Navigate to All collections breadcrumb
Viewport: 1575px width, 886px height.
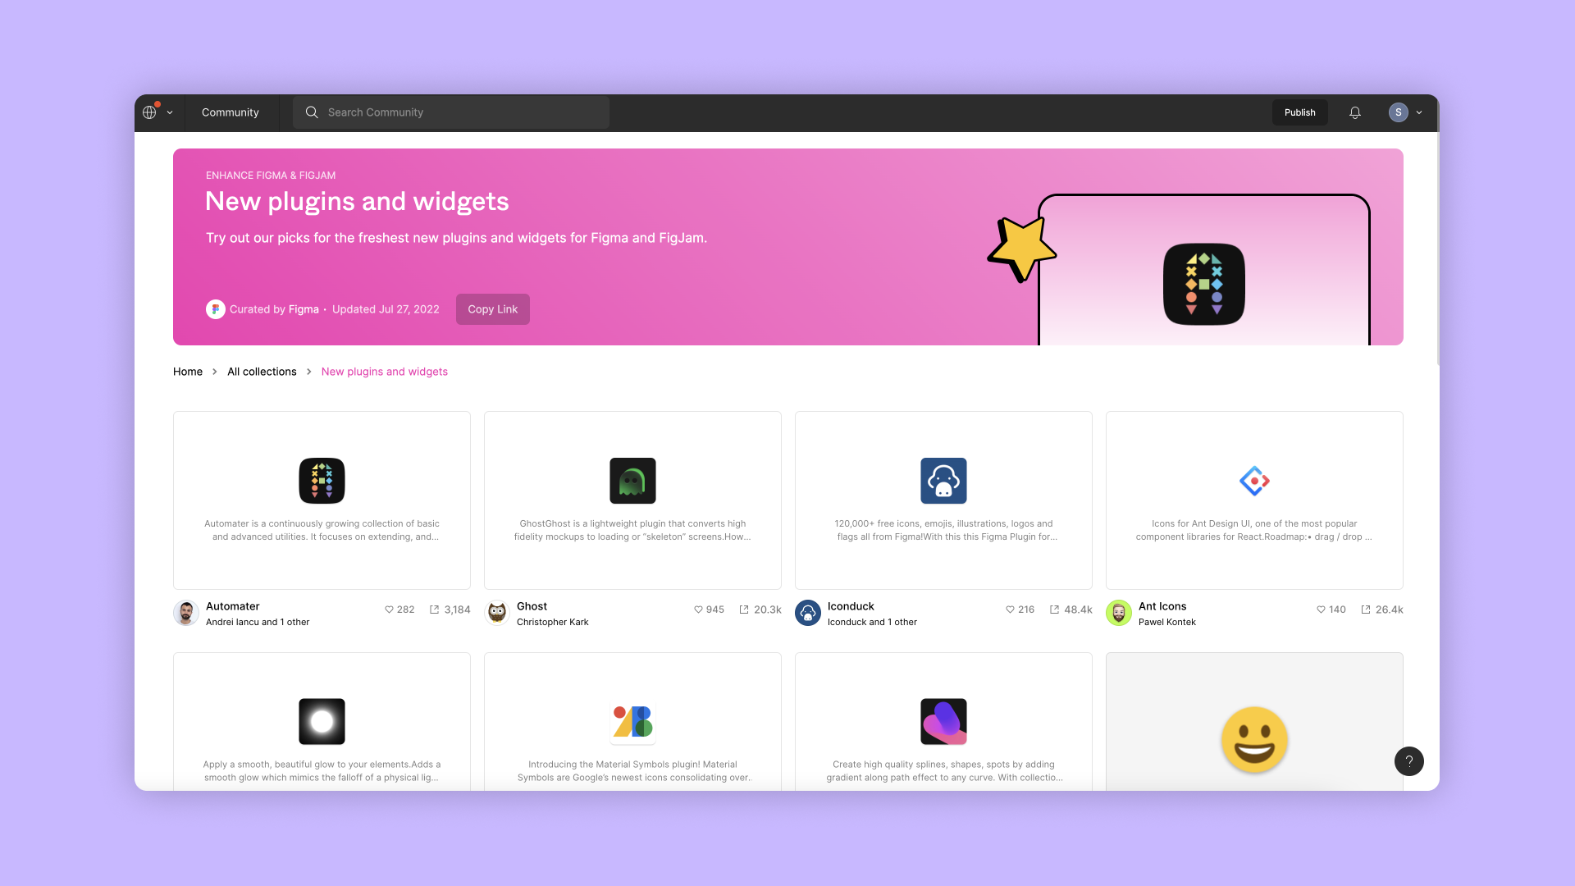(x=262, y=371)
